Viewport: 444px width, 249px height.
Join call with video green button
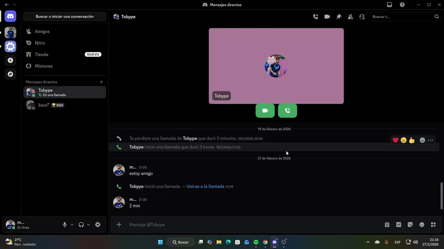point(265,111)
